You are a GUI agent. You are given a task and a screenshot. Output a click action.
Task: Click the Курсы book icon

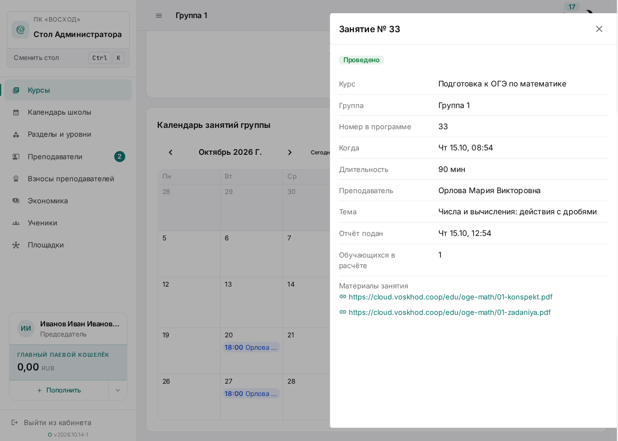point(16,90)
